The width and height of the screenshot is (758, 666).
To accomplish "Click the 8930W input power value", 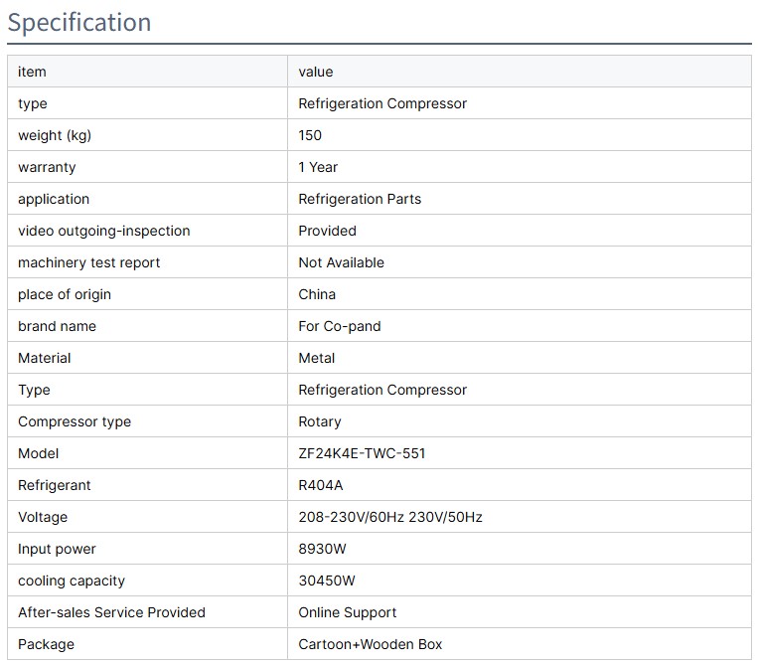I will [x=322, y=549].
